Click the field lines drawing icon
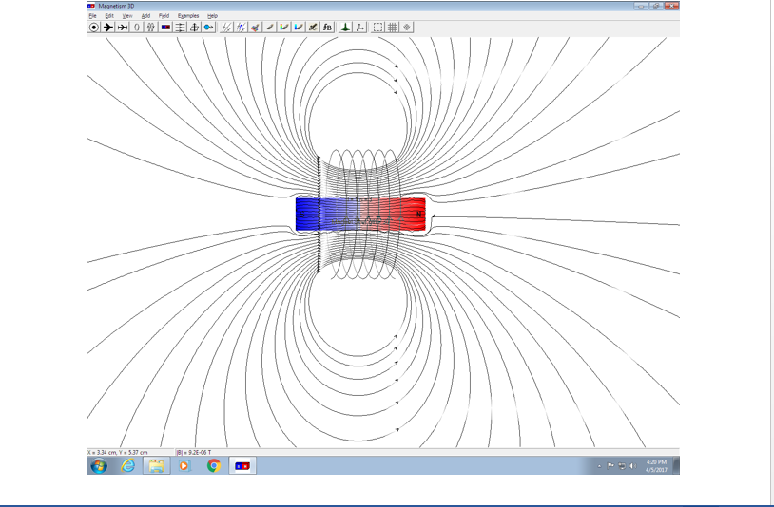Image resolution: width=774 pixels, height=507 pixels. pos(226,28)
